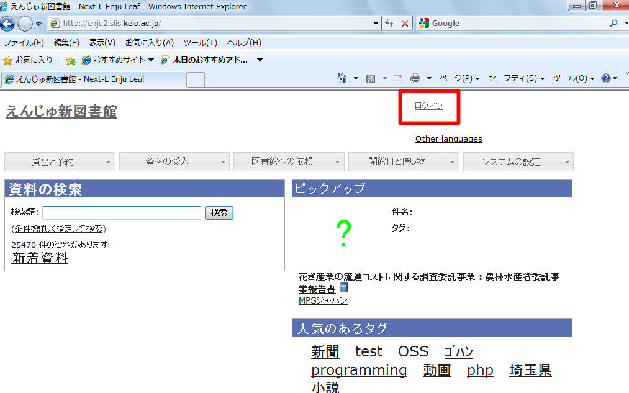Open the Home page icon
Viewport: 629px width, 393px height.
pos(342,78)
